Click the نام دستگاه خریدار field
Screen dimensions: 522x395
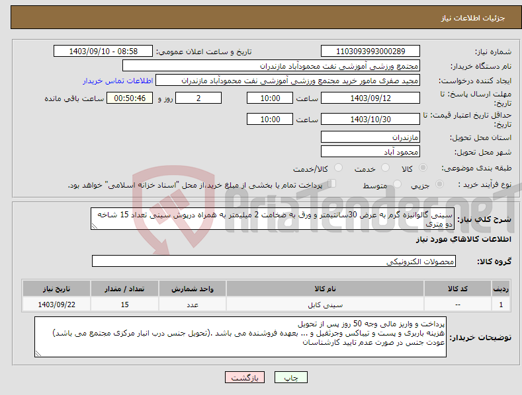tap(271, 66)
